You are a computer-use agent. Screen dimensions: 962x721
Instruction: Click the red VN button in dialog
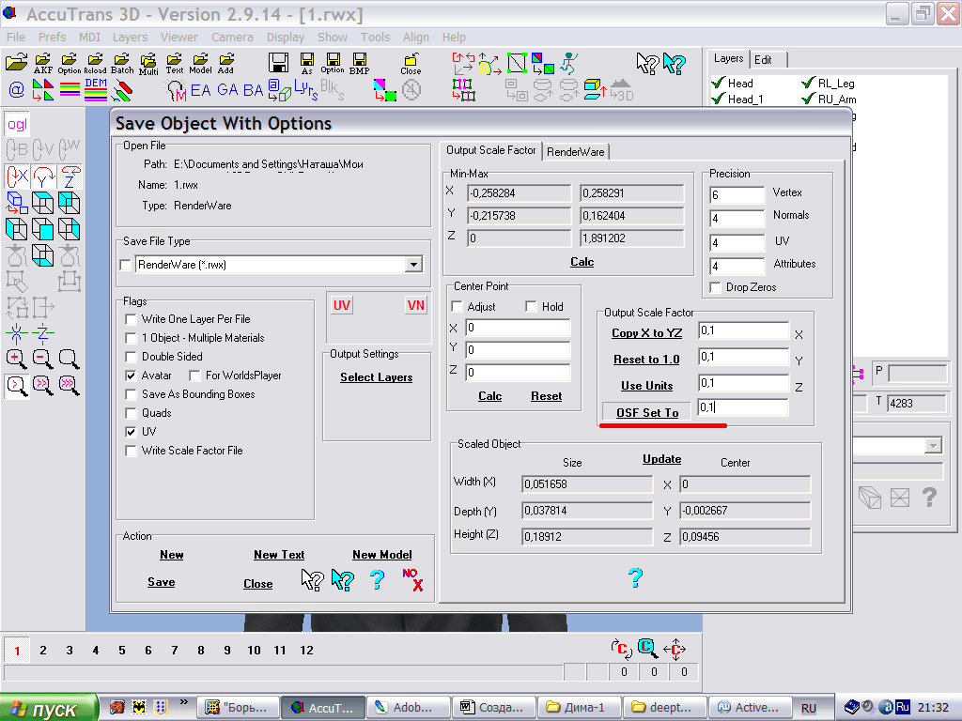tap(416, 305)
